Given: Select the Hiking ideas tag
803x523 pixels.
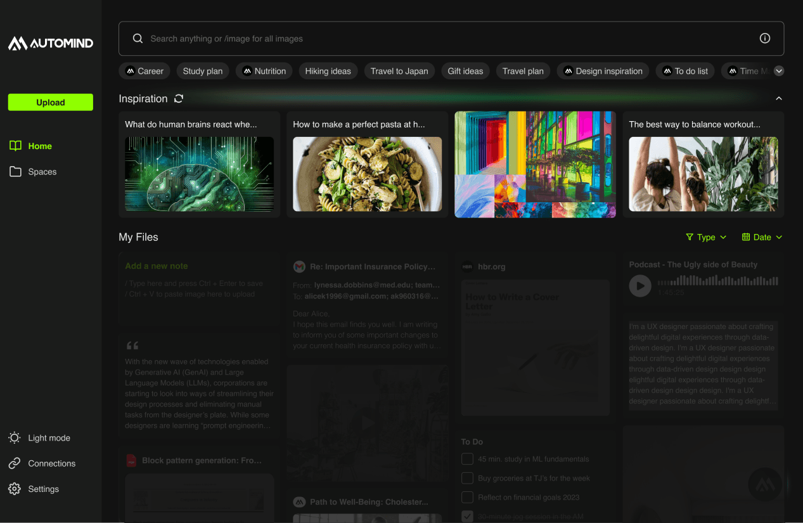Looking at the screenshot, I should coord(328,71).
